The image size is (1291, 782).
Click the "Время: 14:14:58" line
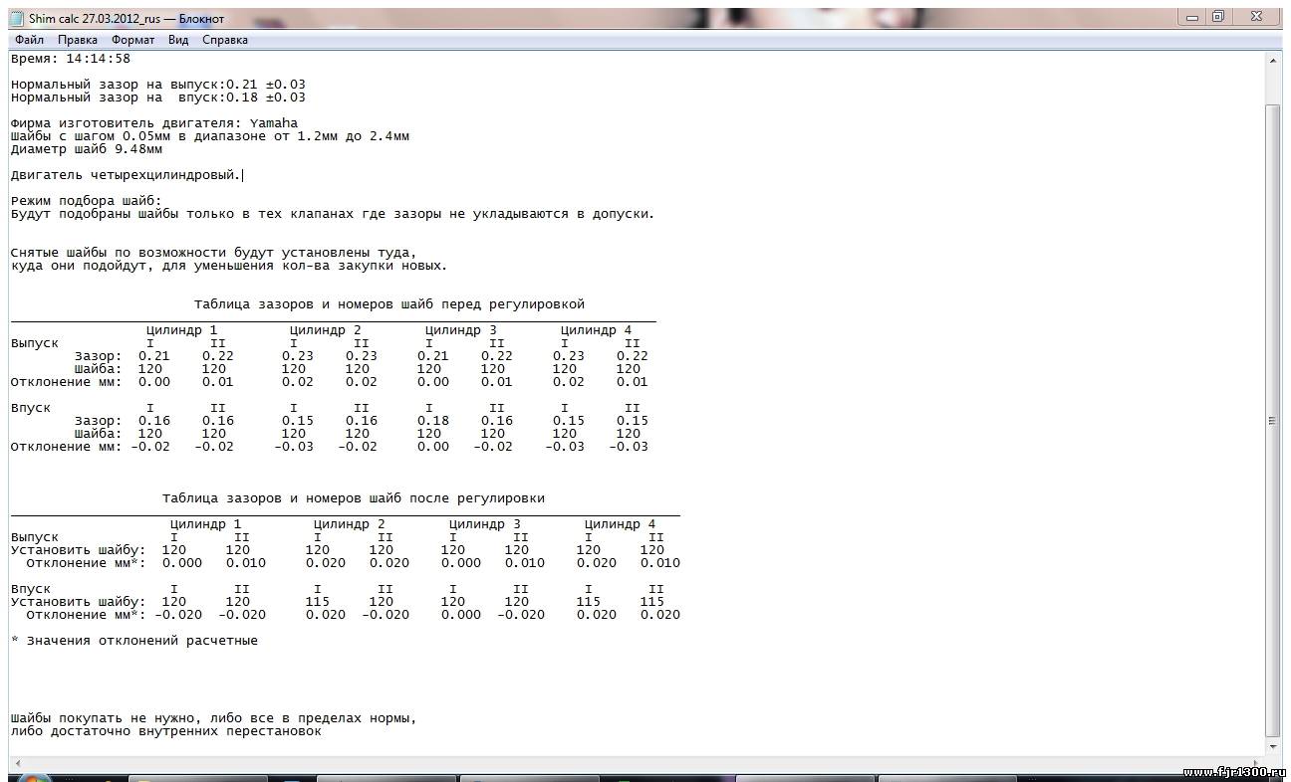tap(71, 59)
